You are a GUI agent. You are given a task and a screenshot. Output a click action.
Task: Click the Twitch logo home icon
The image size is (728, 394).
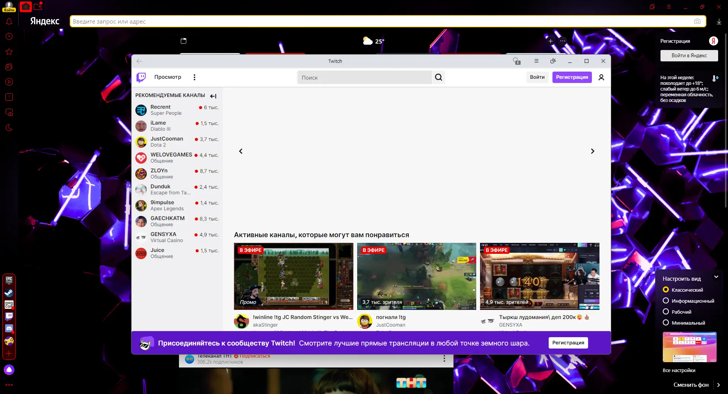141,77
